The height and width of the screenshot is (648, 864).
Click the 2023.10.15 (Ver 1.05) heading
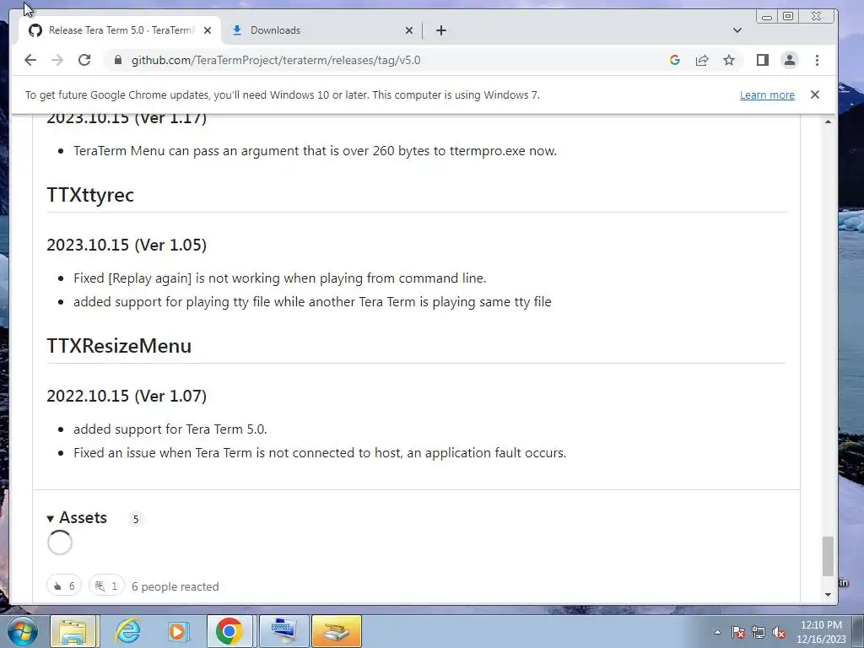click(127, 245)
